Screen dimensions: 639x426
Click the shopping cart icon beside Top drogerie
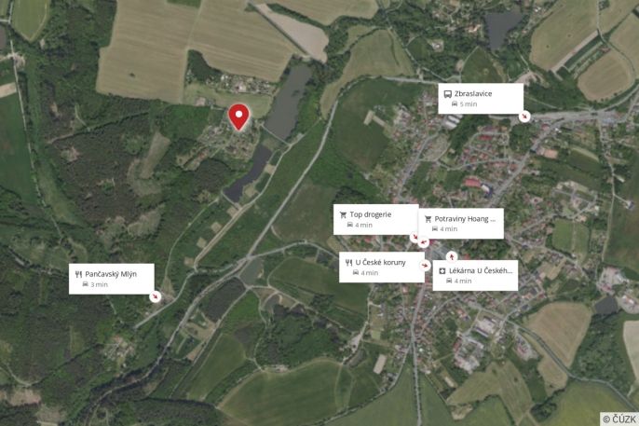click(x=343, y=214)
